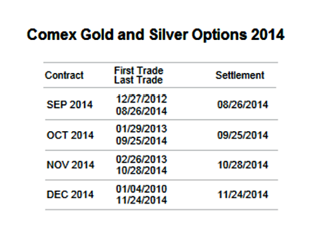Viewport: 318px width, 238px height.
Task: Select the NOV 2014 contract cell
Action: tap(71, 165)
